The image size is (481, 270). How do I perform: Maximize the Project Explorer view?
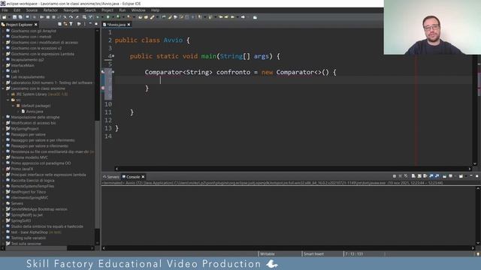96,24
